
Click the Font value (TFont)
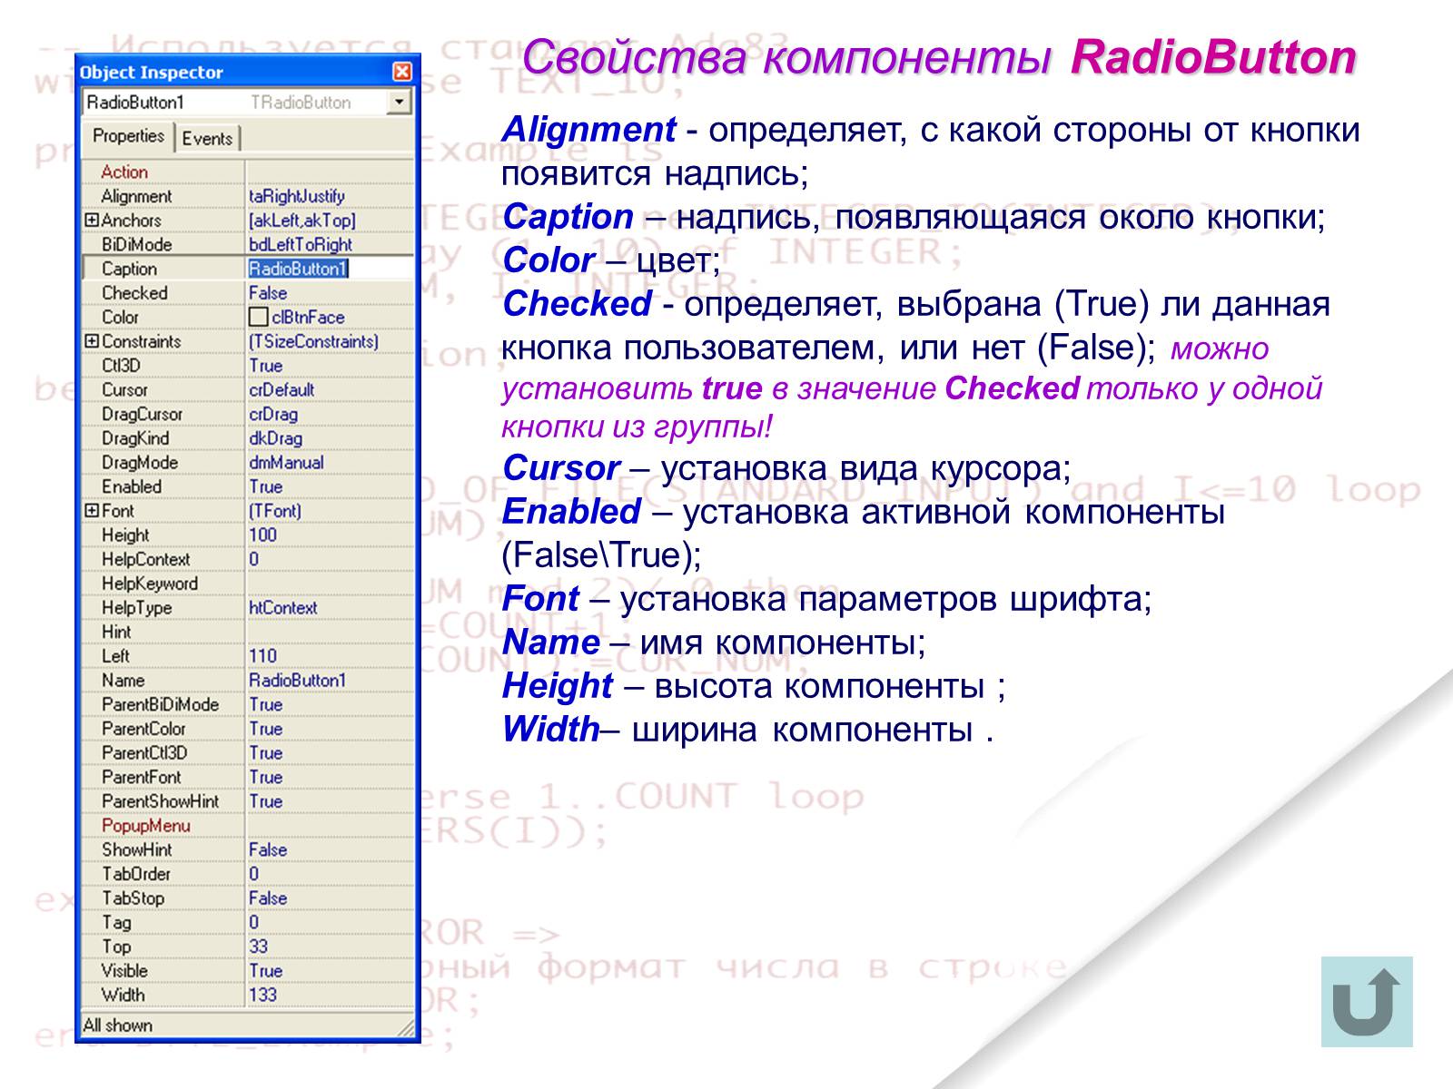[x=275, y=511]
